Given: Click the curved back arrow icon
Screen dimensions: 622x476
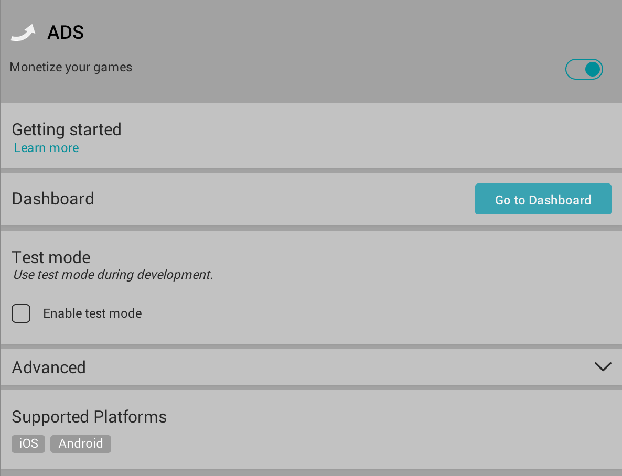Looking at the screenshot, I should (23, 33).
